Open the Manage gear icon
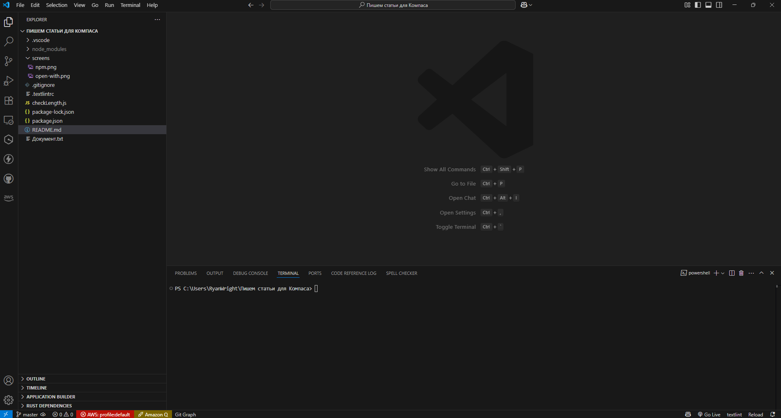 pos(9,400)
